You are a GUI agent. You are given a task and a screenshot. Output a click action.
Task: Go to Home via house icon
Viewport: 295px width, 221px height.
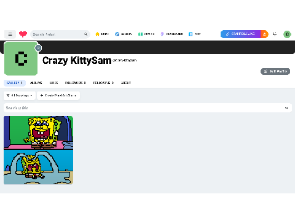coord(102,34)
